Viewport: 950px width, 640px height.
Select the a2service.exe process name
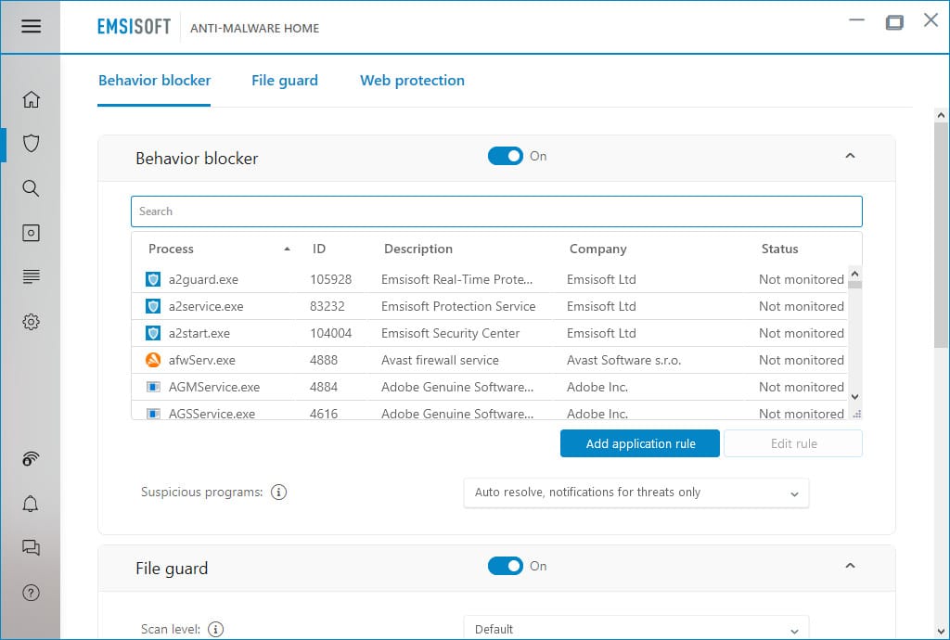206,306
